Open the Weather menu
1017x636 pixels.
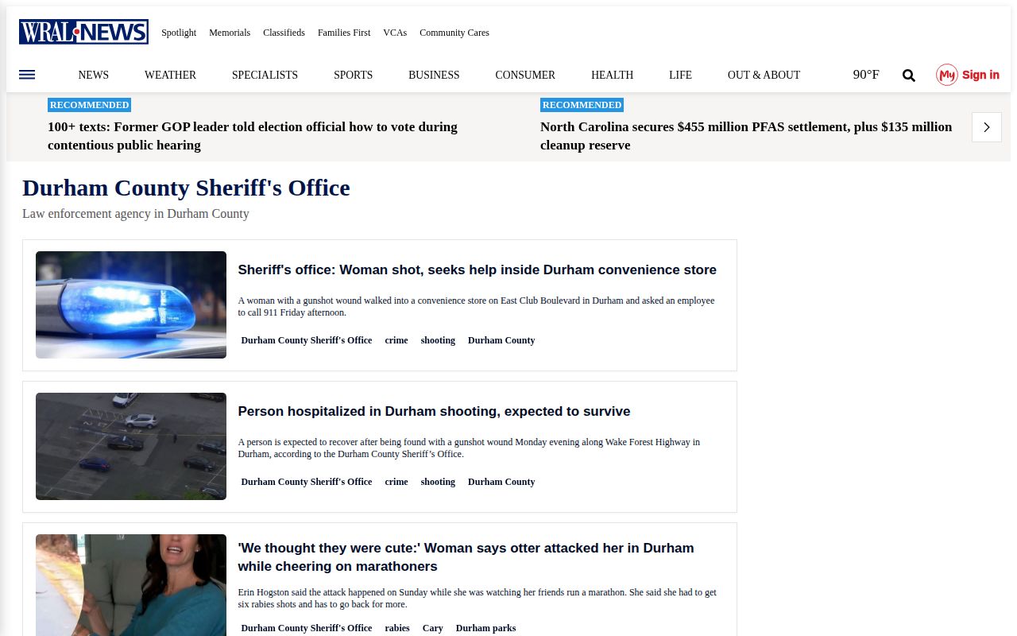(x=170, y=75)
